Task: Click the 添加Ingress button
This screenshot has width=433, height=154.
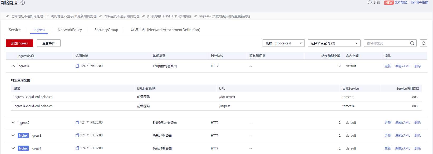Action: click(x=19, y=43)
